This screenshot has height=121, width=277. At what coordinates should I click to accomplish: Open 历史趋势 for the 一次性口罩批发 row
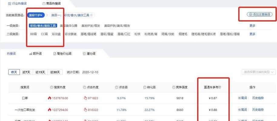pyautogui.click(x=258, y=110)
